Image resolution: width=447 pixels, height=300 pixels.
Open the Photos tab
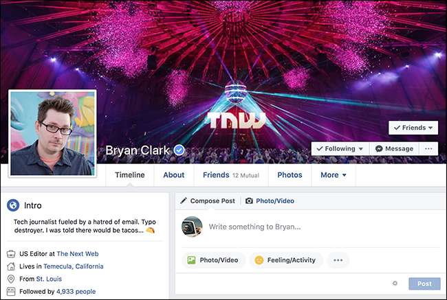pos(290,175)
